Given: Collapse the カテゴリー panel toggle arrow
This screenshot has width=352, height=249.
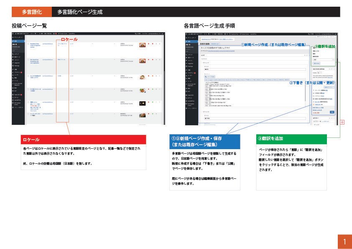Looking at the screenshot, I should tap(334, 118).
